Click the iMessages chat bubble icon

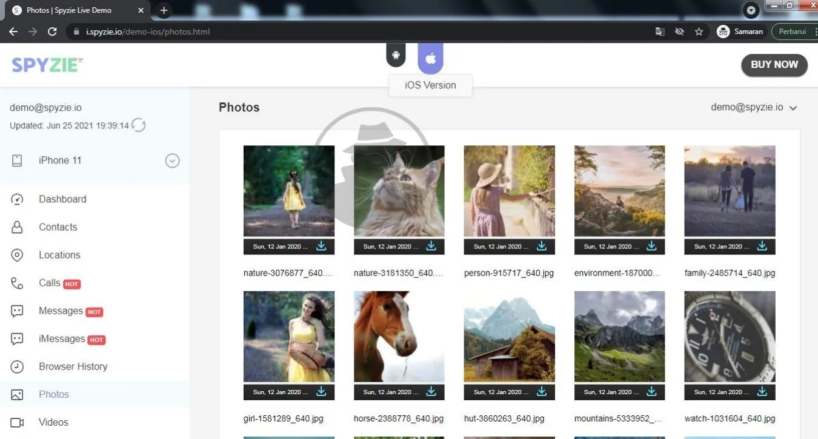(x=17, y=339)
